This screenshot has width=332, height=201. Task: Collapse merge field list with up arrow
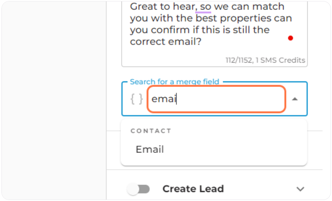click(x=295, y=99)
